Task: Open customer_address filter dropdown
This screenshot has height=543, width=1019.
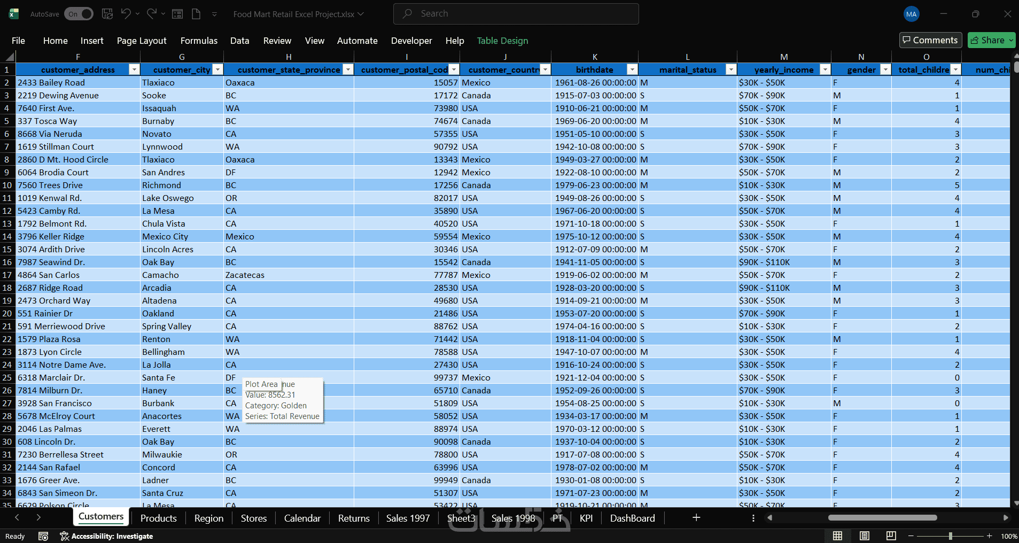Action: (x=134, y=69)
